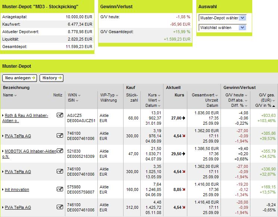Image resolution: width=278 pixels, height=217 pixels.
Task: Select Kaufwert value 6.477,34 EUR
Action: click(x=80, y=24)
